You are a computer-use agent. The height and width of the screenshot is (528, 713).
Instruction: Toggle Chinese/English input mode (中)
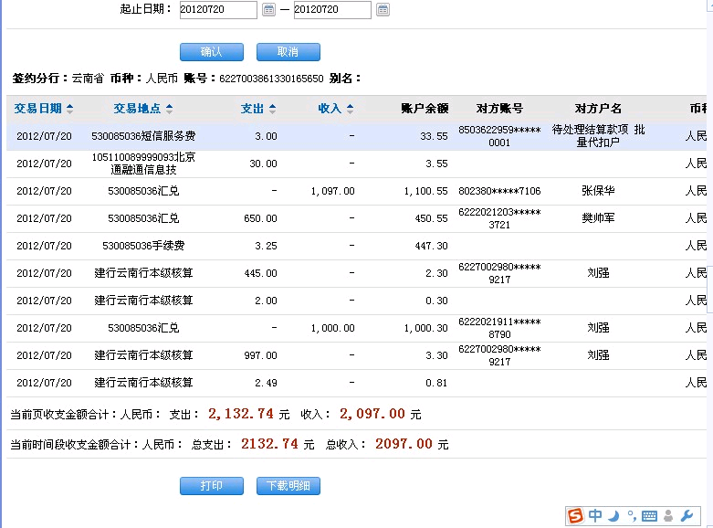[595, 516]
